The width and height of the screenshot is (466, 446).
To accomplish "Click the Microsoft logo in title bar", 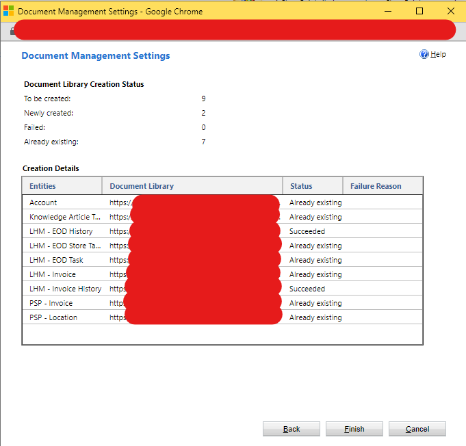I will (x=9, y=11).
